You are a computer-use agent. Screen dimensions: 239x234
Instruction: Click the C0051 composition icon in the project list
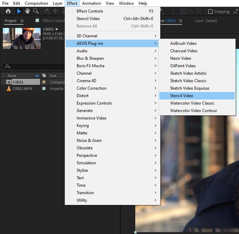pos(9,82)
